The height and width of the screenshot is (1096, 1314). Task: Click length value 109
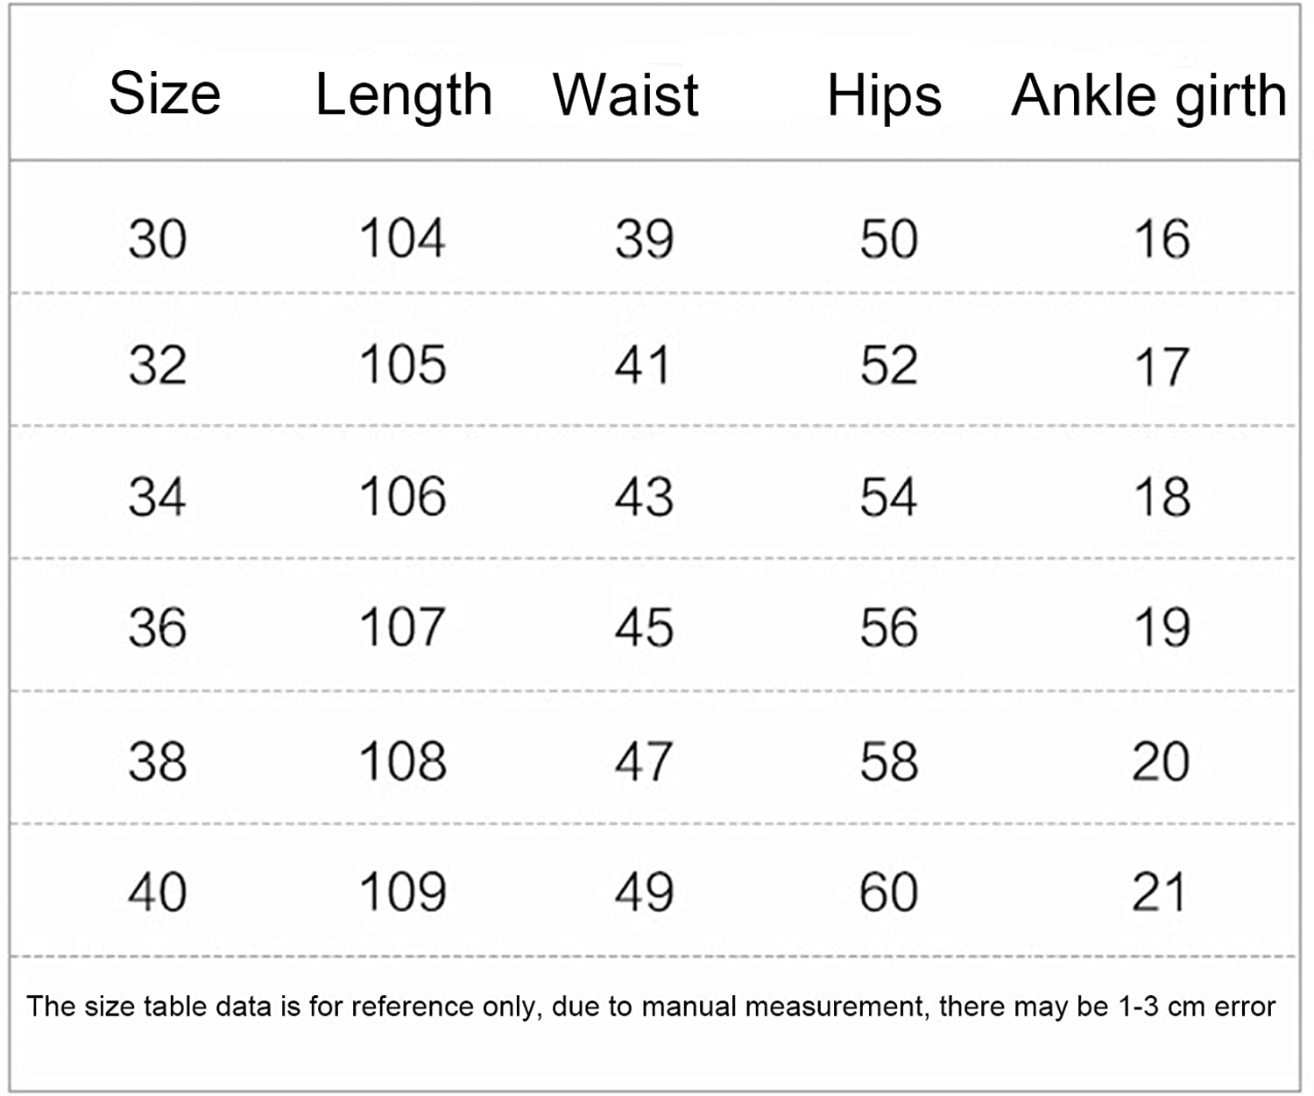point(403,893)
